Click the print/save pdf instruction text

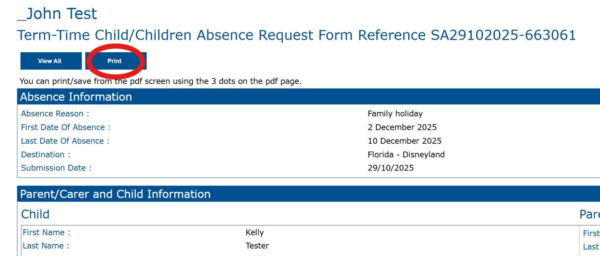click(160, 81)
